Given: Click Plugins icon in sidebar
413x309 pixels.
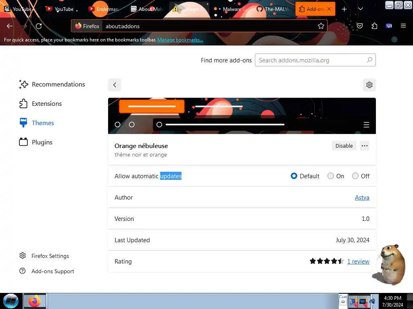Looking at the screenshot, I should [23, 142].
